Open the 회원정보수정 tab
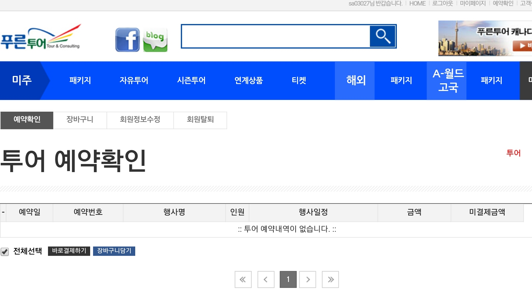Viewport: 532px width, 300px height. [140, 120]
